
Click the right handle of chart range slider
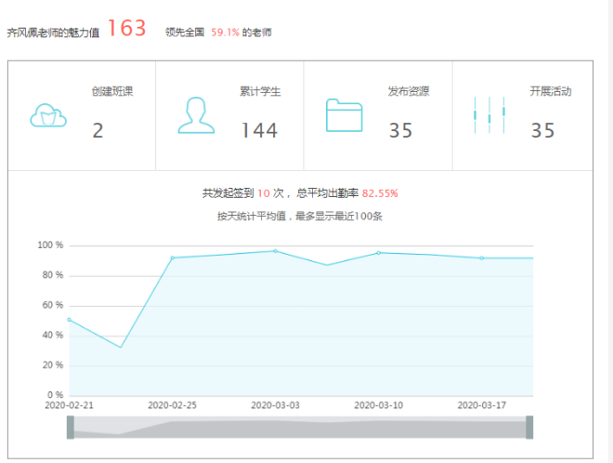pos(529,427)
